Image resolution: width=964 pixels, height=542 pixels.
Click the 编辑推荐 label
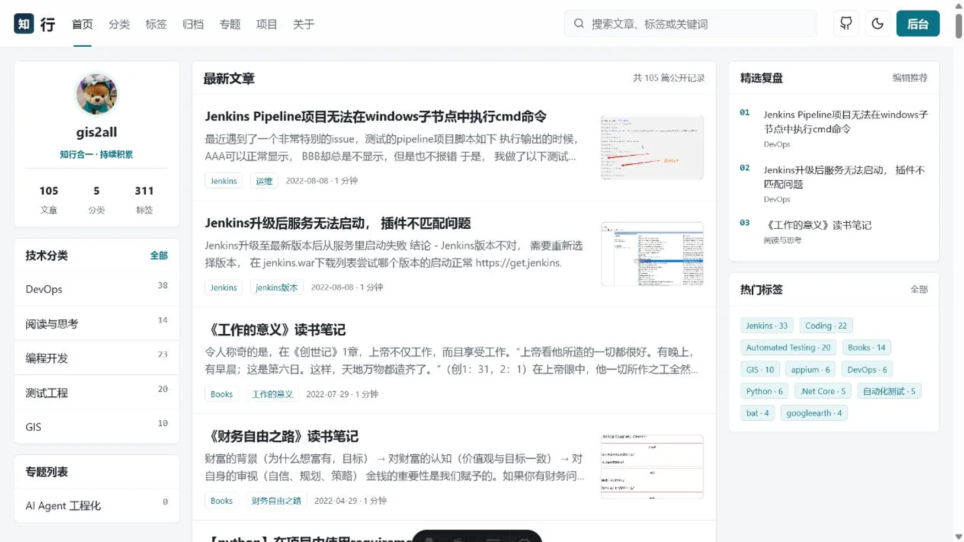click(x=910, y=78)
